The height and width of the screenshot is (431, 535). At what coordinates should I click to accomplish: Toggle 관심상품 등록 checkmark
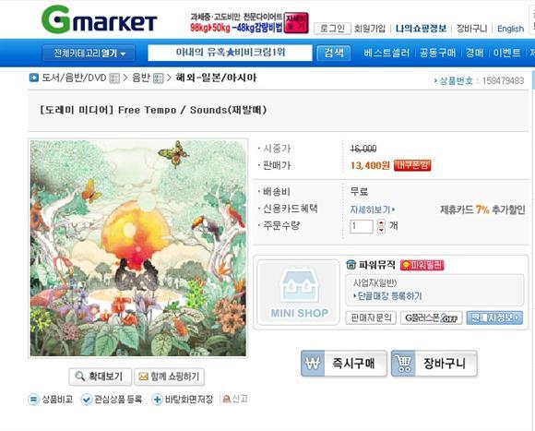click(x=87, y=400)
